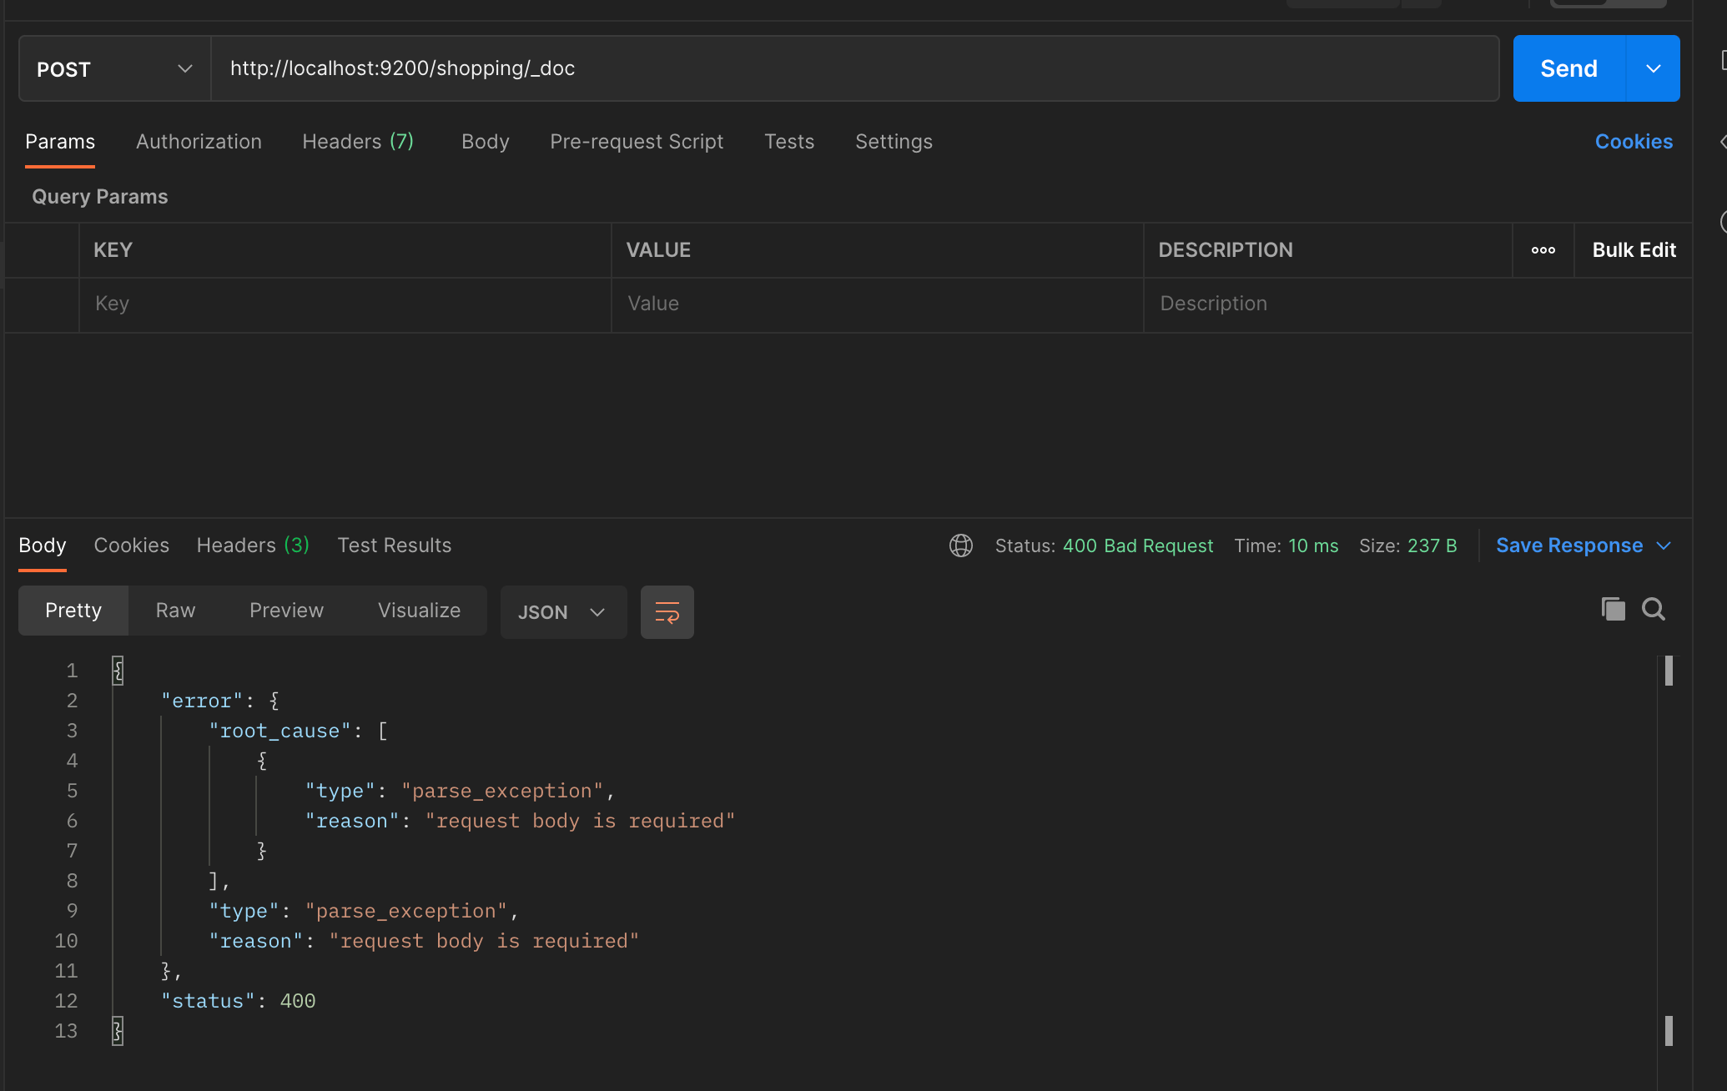Image resolution: width=1727 pixels, height=1091 pixels.
Task: Select the Pretty view mode
Action: [x=73, y=611]
